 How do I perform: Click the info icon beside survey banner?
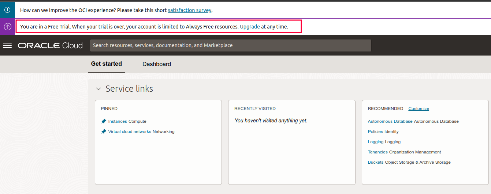(x=7, y=10)
